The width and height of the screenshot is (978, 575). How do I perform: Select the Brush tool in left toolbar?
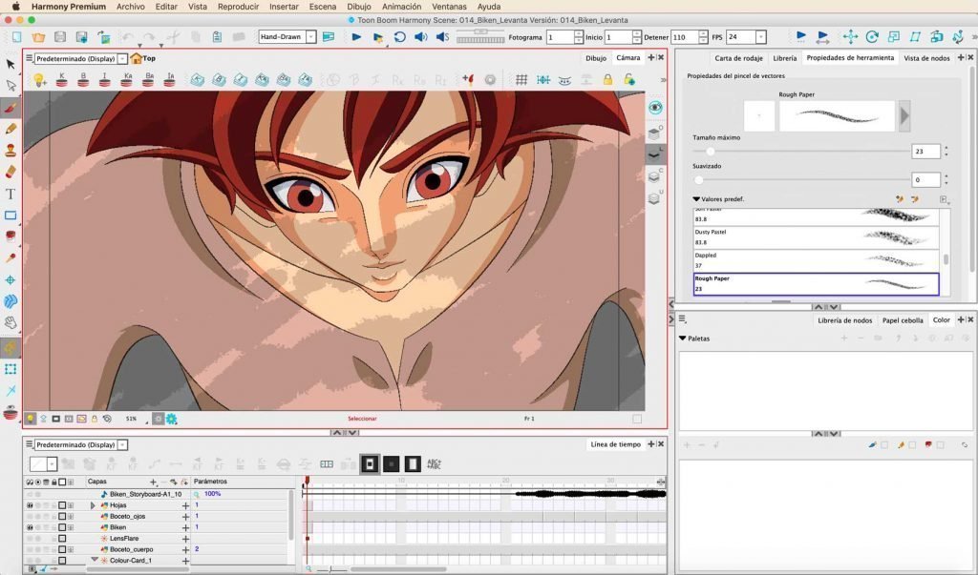pos(11,108)
